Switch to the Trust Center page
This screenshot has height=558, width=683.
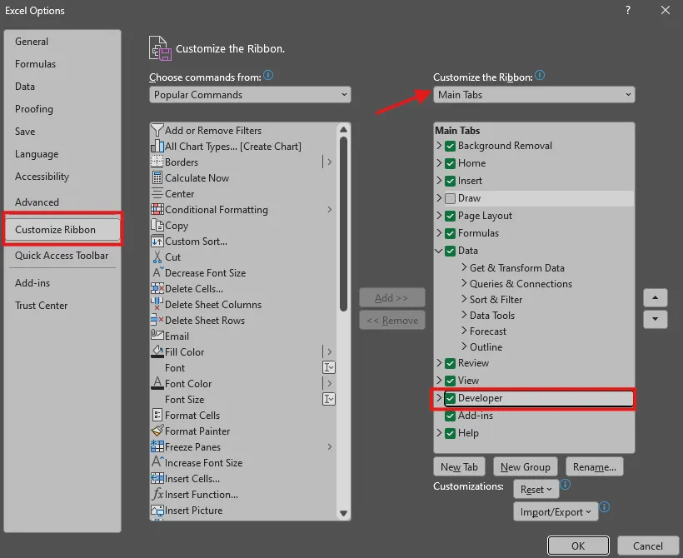(x=41, y=306)
